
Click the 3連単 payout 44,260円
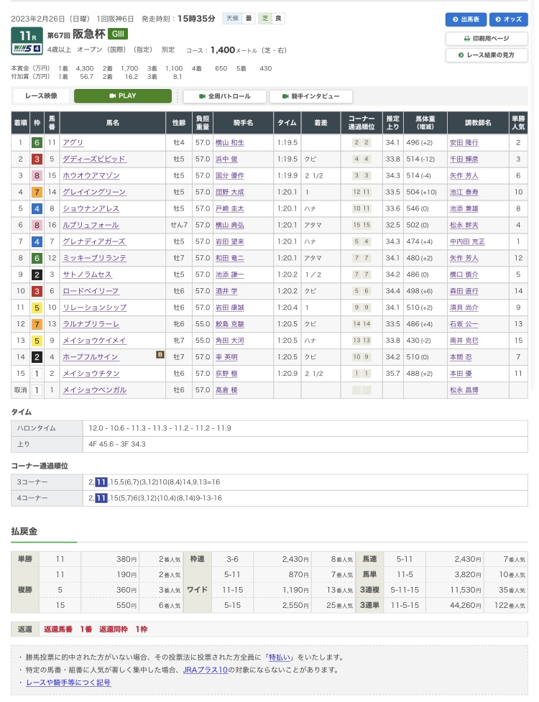[465, 605]
